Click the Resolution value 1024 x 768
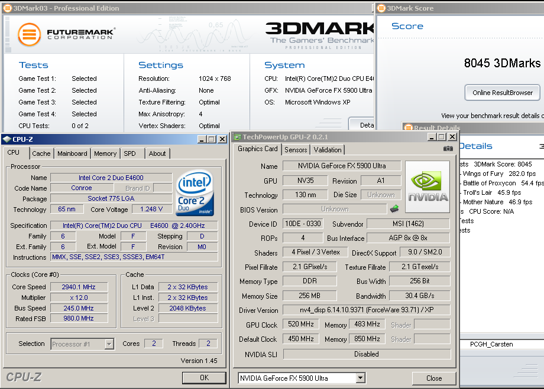The width and height of the screenshot is (544, 389). click(x=215, y=79)
